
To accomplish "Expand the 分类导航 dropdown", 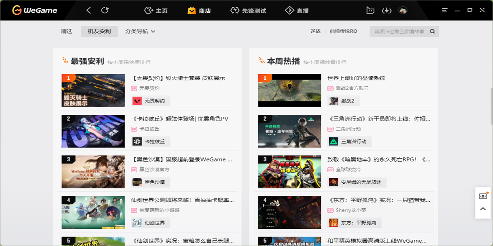I will pos(140,32).
